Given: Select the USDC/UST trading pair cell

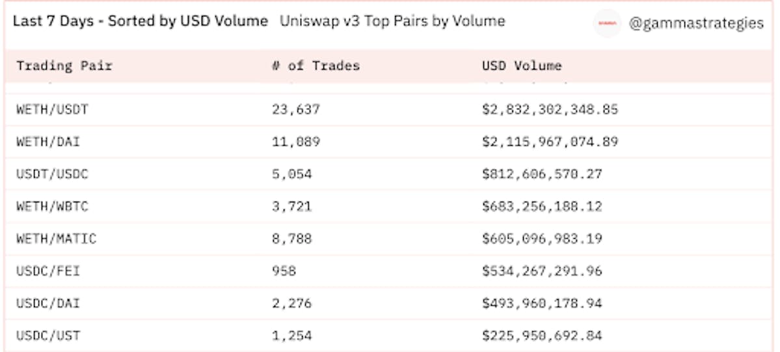Looking at the screenshot, I should tap(48, 336).
